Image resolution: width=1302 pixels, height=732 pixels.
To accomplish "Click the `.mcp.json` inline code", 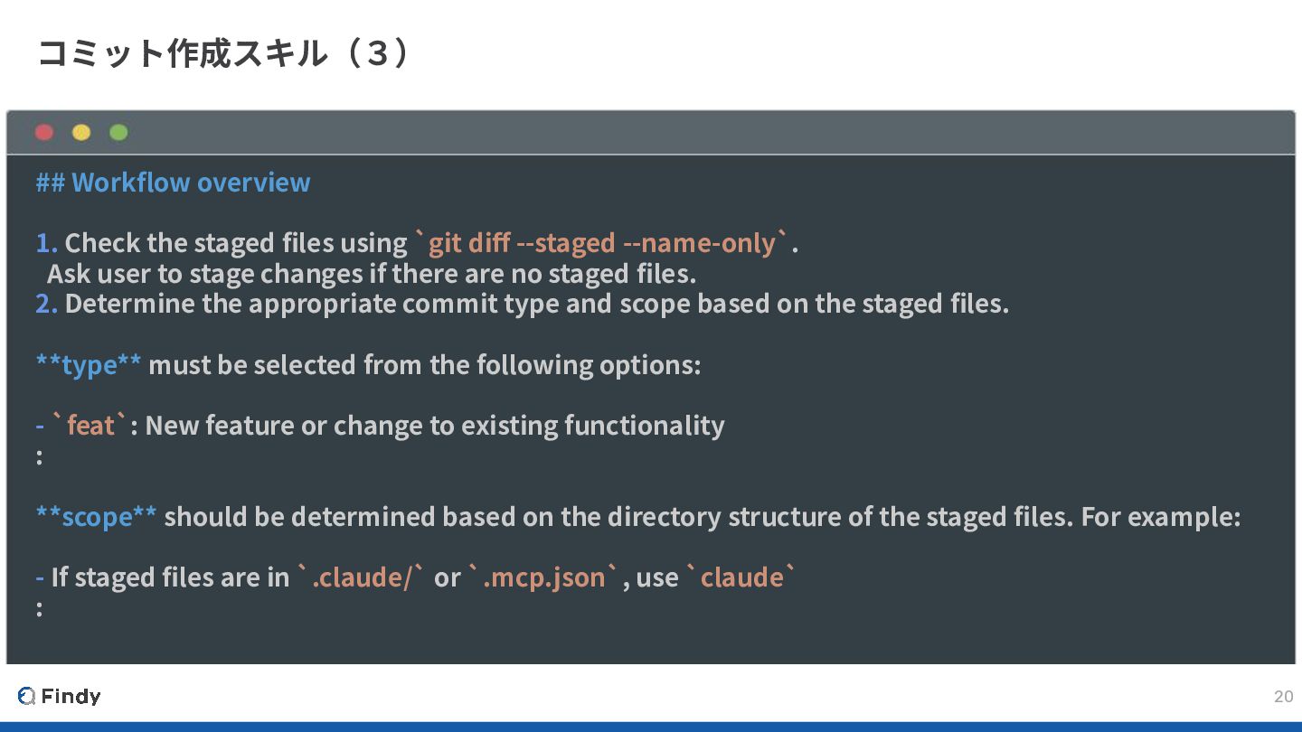I will 544,577.
